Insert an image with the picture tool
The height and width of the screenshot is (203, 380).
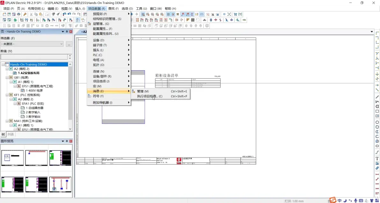(377, 163)
